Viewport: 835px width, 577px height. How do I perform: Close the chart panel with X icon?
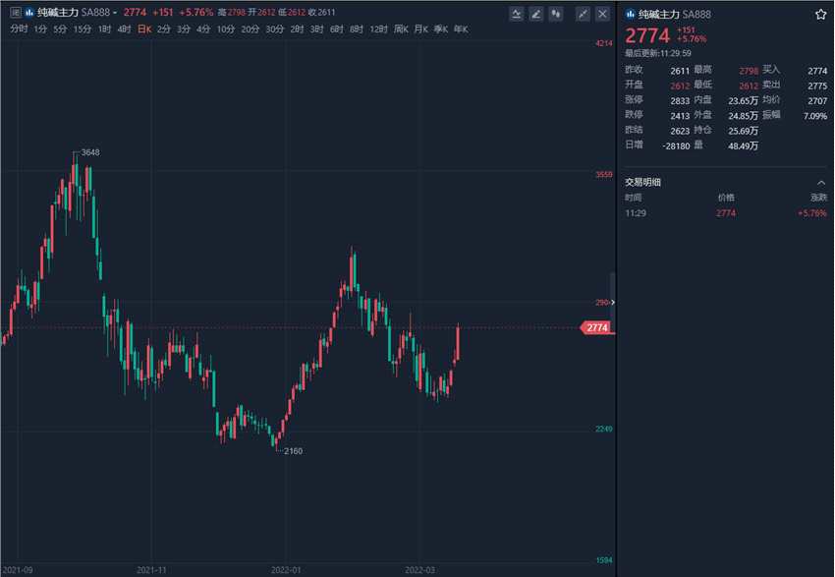coord(600,14)
